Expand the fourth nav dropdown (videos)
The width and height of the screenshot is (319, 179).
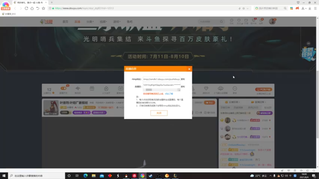tap(103, 22)
